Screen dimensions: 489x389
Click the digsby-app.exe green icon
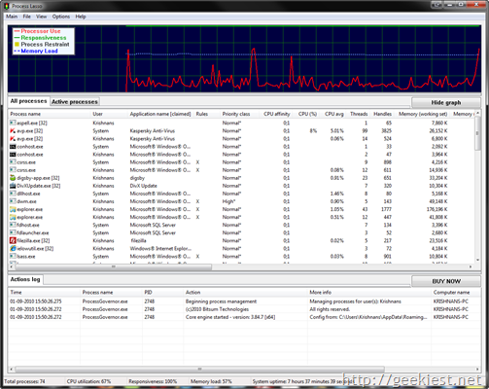[13, 178]
